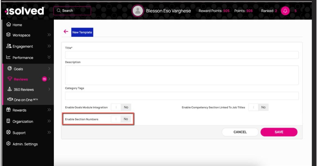Click the isolved logo
The image size is (317, 166).
tap(25, 11)
